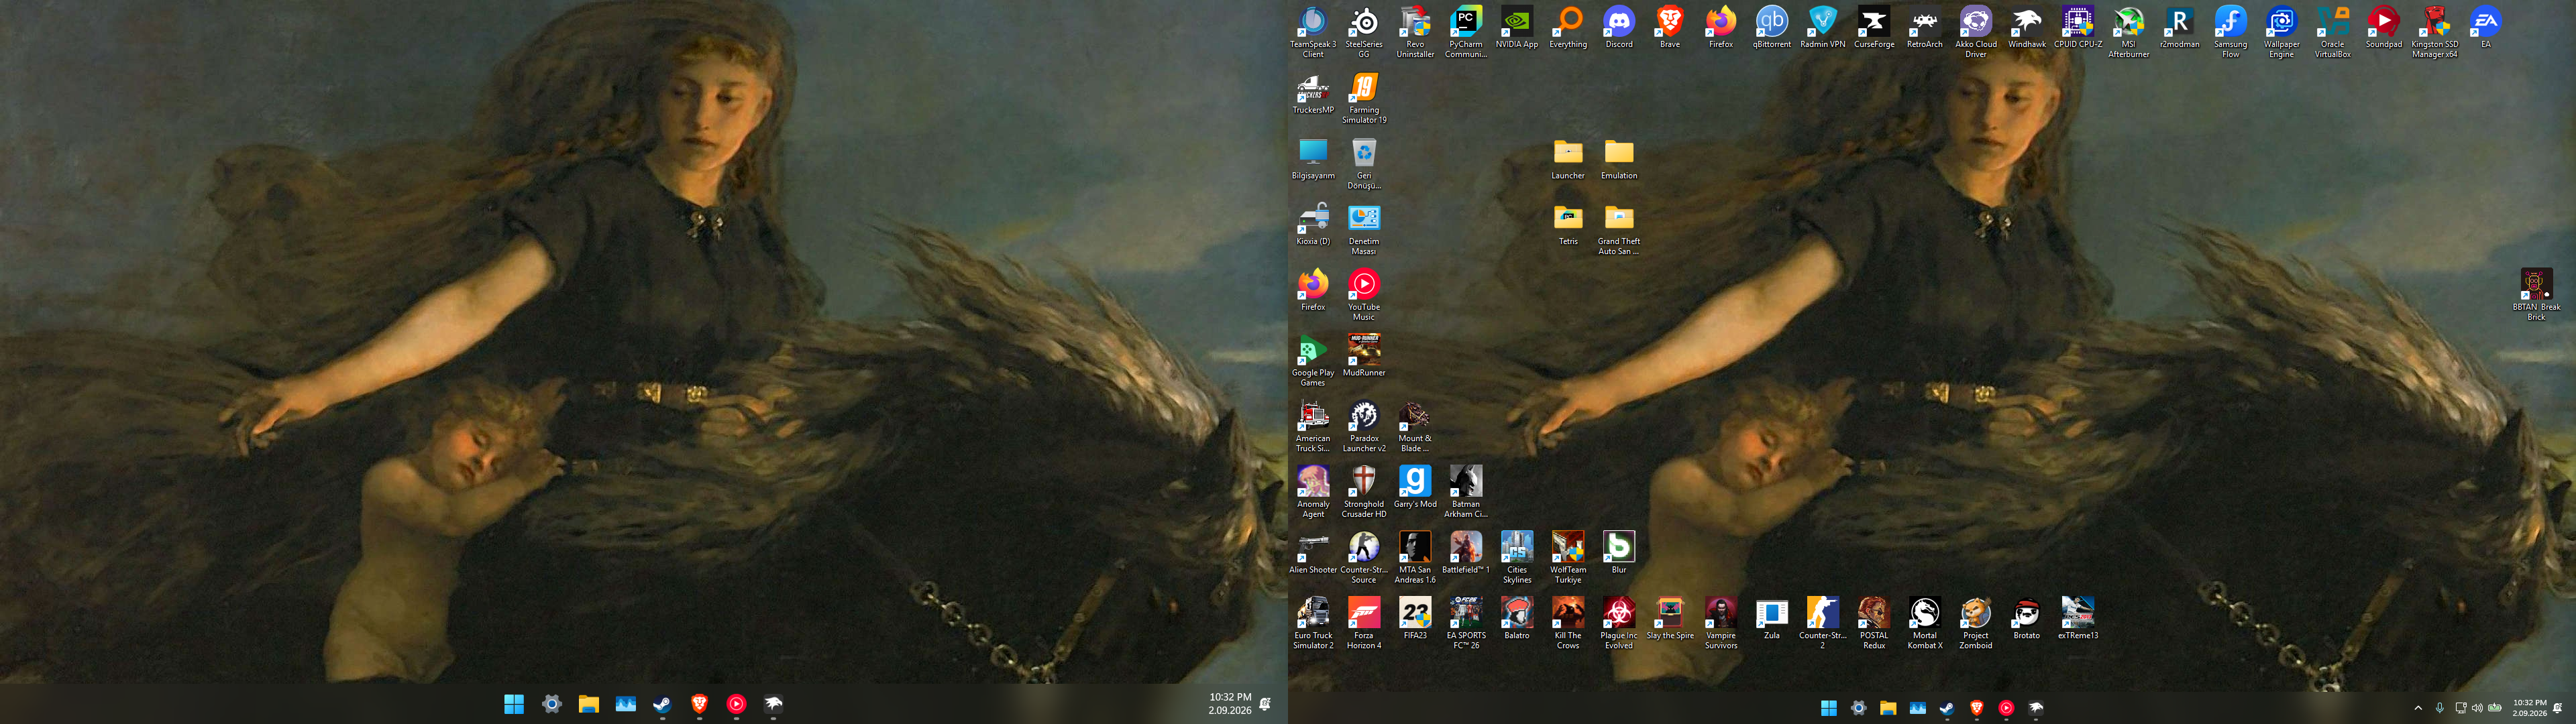Open Revo Uninstaller shortcut
The height and width of the screenshot is (724, 2576).
tap(1415, 32)
